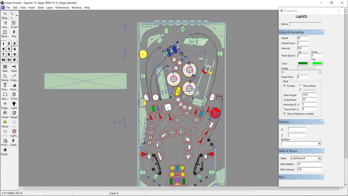Select the Primitive tool
Viewport: 348px width, 196px height.
[x=5, y=142]
